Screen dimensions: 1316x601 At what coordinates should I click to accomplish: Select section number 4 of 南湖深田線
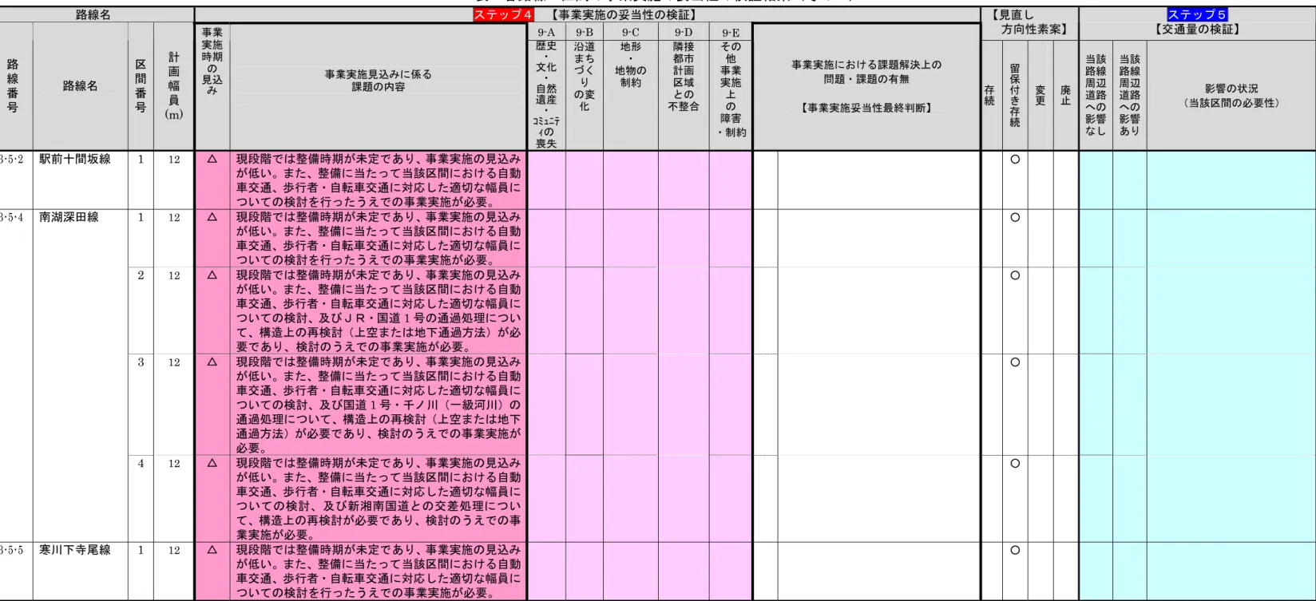point(141,463)
